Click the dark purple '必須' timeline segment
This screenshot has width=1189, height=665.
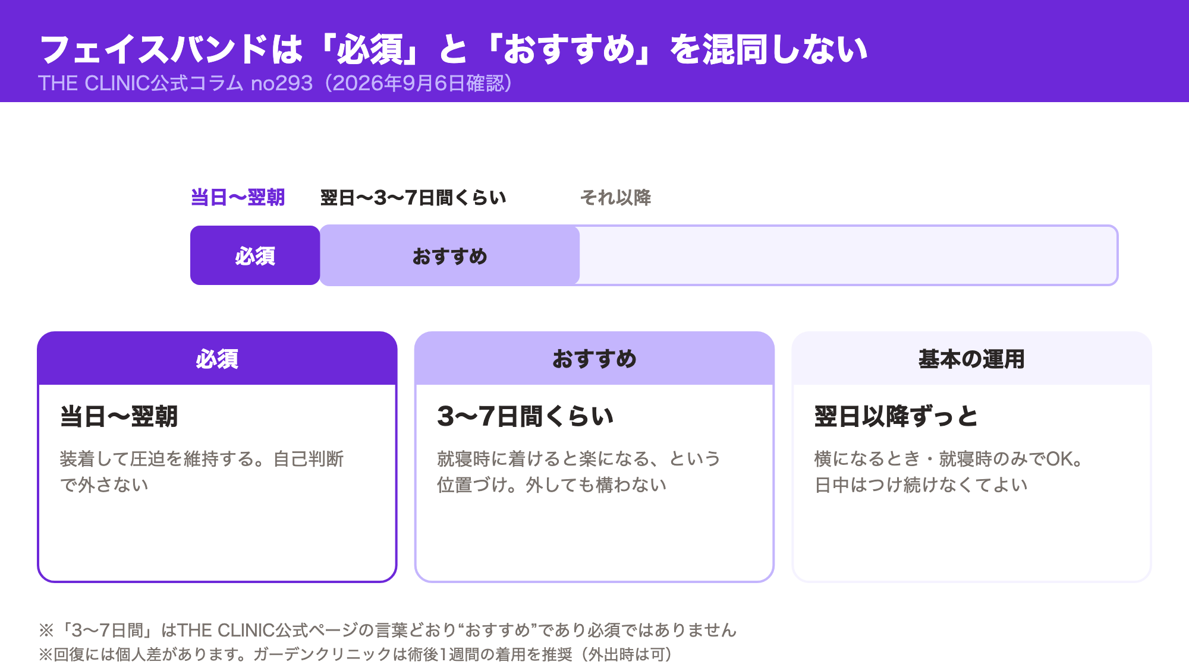pos(255,255)
